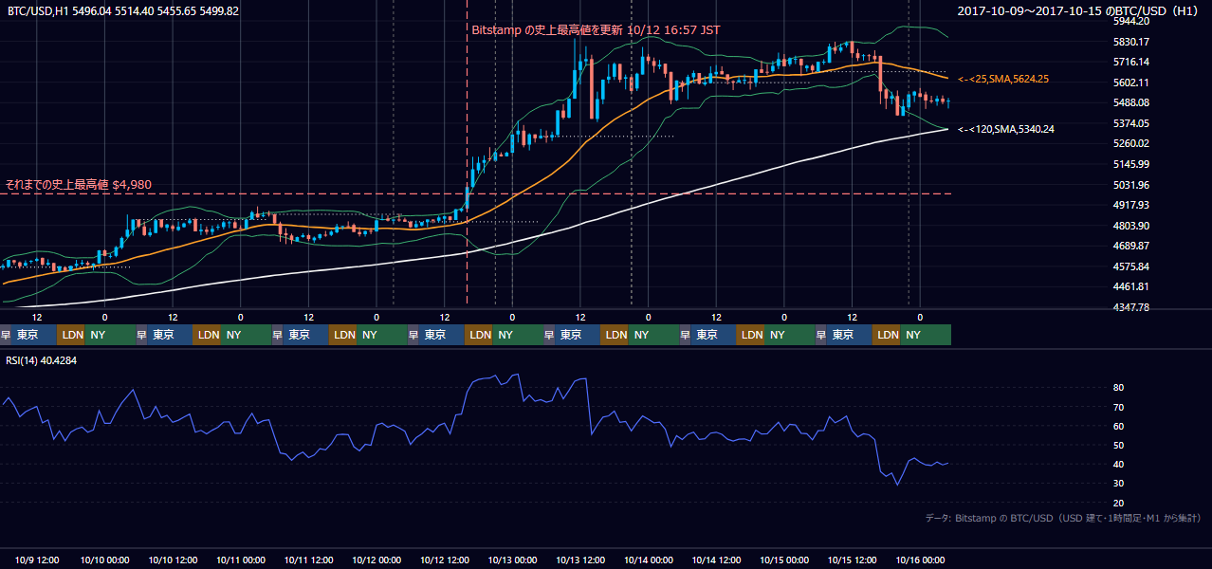
Task: Click the 120 SMA 5340.24 label
Action: coord(1006,129)
